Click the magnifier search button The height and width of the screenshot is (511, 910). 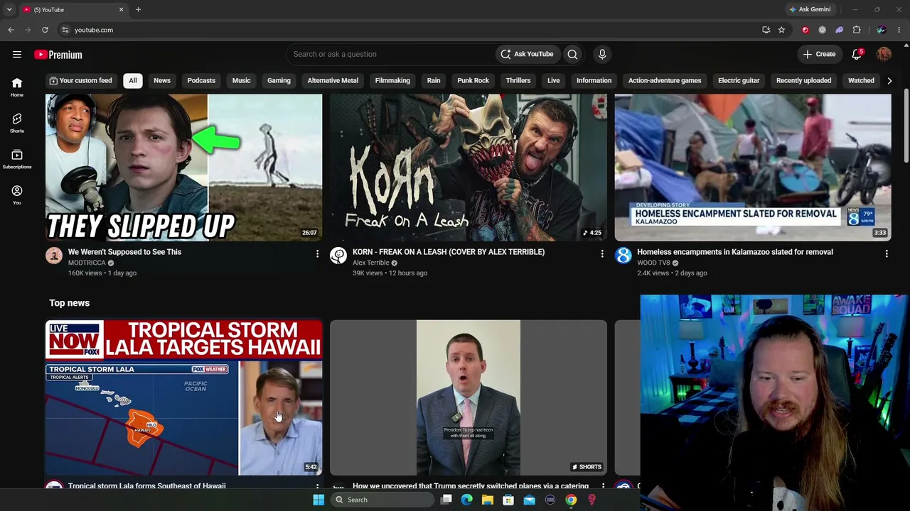[572, 54]
